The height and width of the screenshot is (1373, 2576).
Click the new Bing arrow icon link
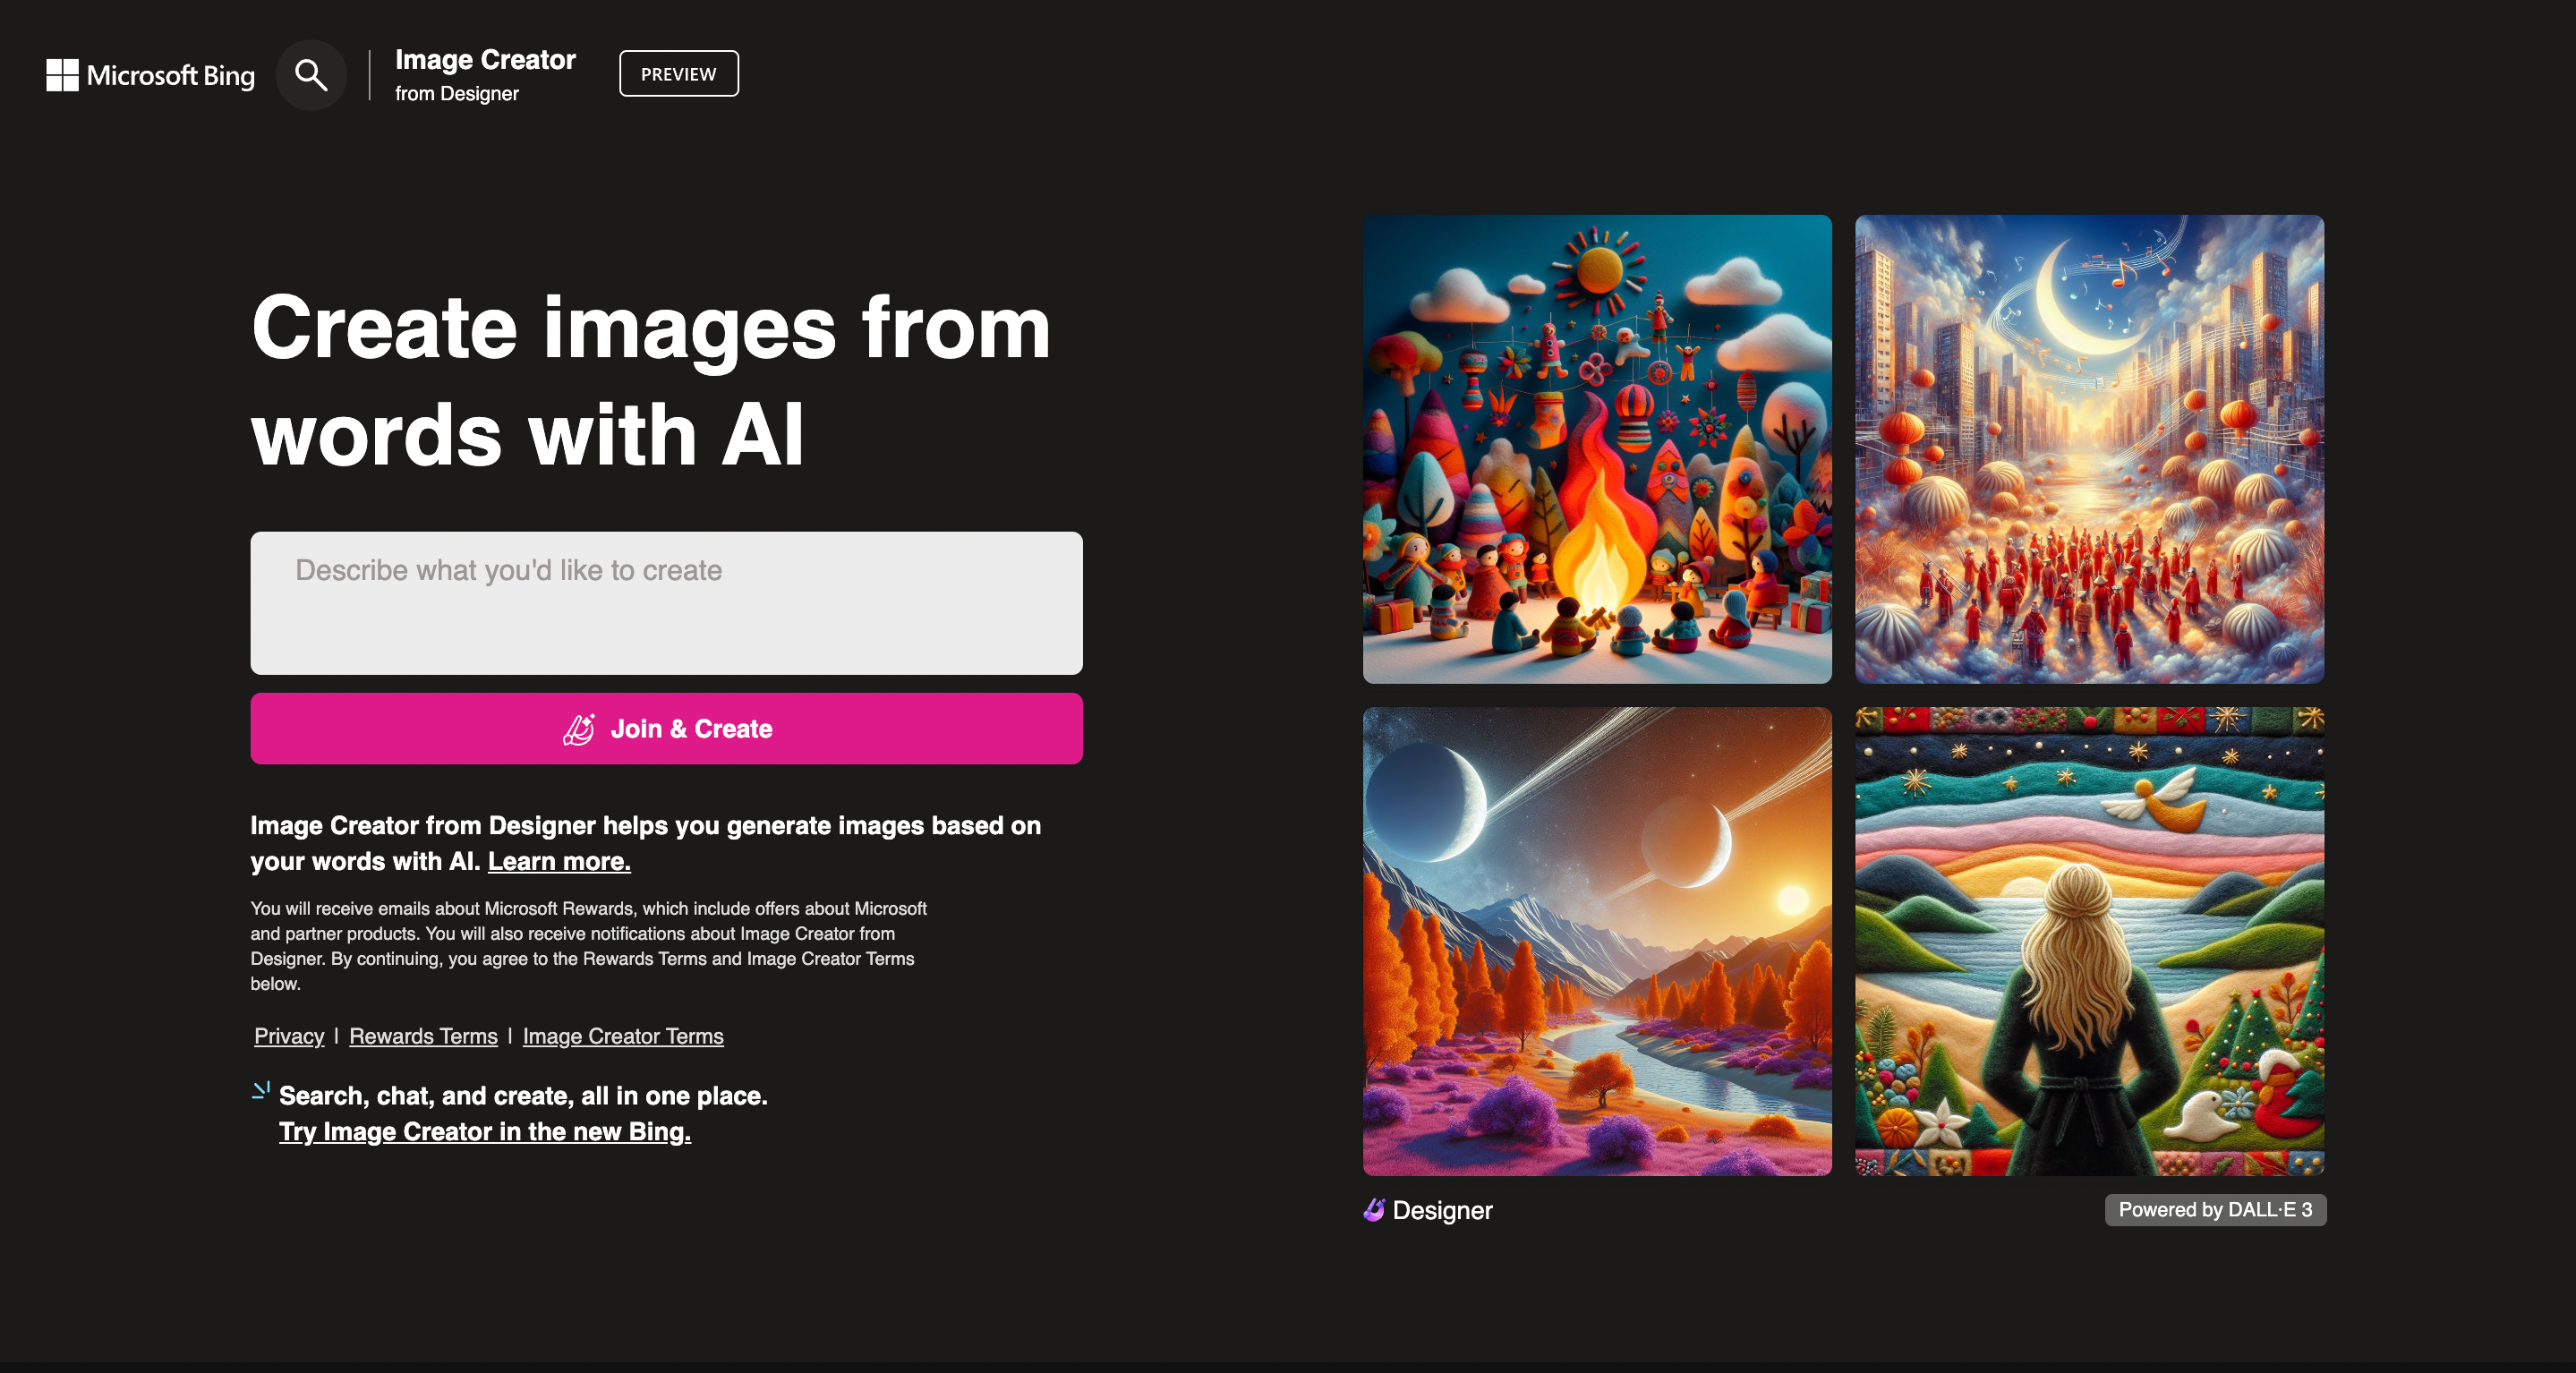(x=259, y=1092)
